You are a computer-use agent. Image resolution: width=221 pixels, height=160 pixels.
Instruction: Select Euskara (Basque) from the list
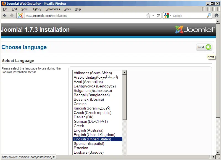98,152
